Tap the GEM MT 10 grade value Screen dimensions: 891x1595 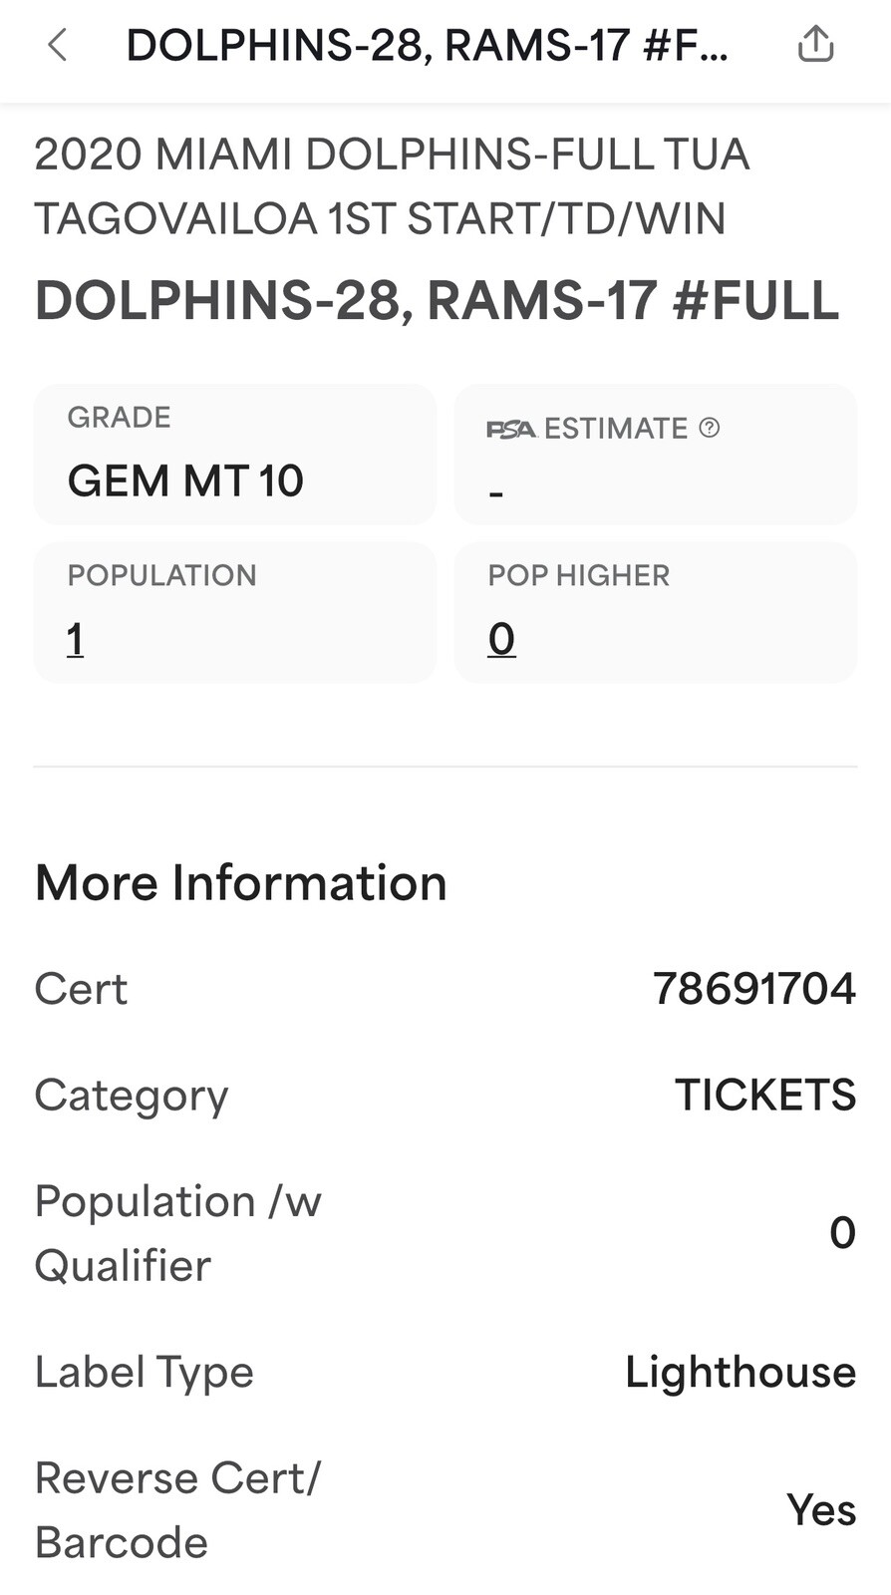click(185, 480)
